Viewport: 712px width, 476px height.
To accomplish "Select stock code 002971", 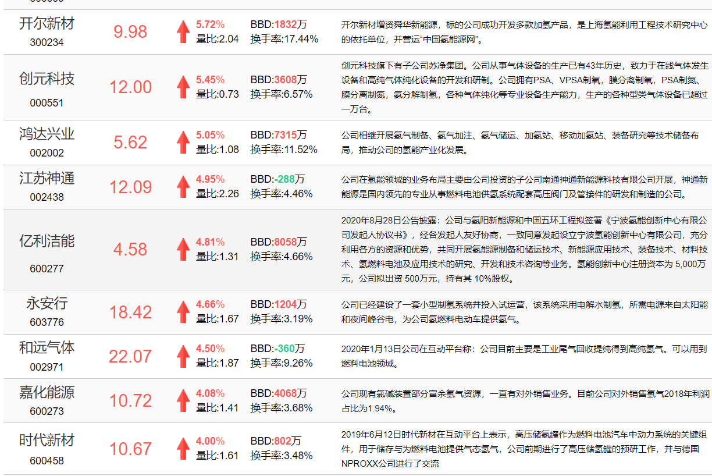I will [x=47, y=367].
